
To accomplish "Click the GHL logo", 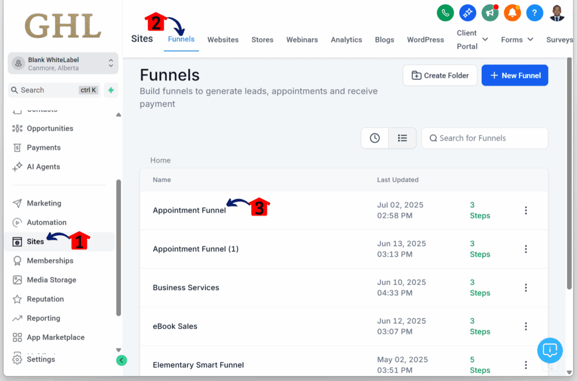I will click(x=63, y=26).
